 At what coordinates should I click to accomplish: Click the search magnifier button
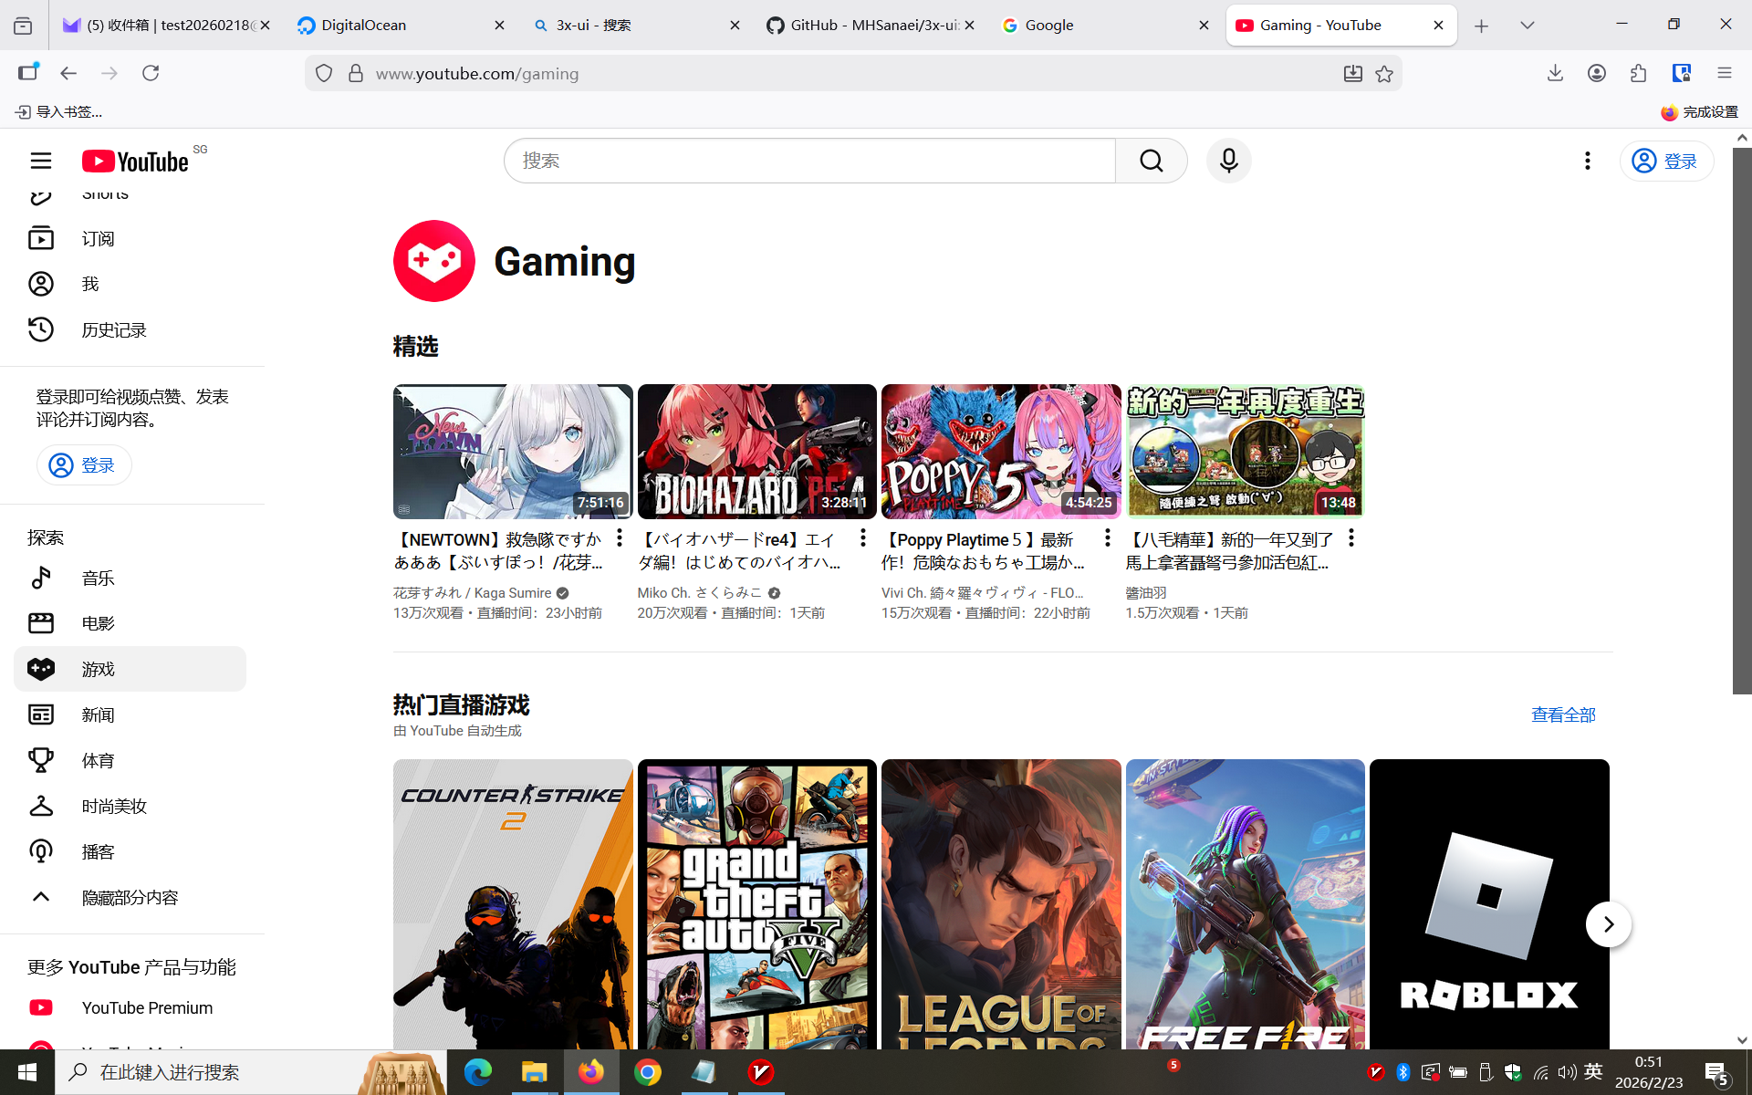(1151, 161)
